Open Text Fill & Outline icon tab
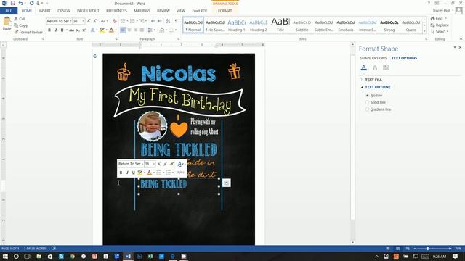 363,67
